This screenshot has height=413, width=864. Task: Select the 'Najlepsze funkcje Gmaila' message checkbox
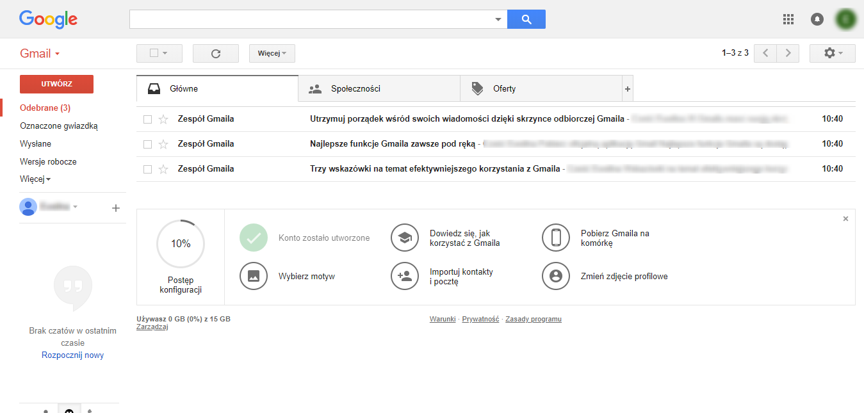[147, 144]
